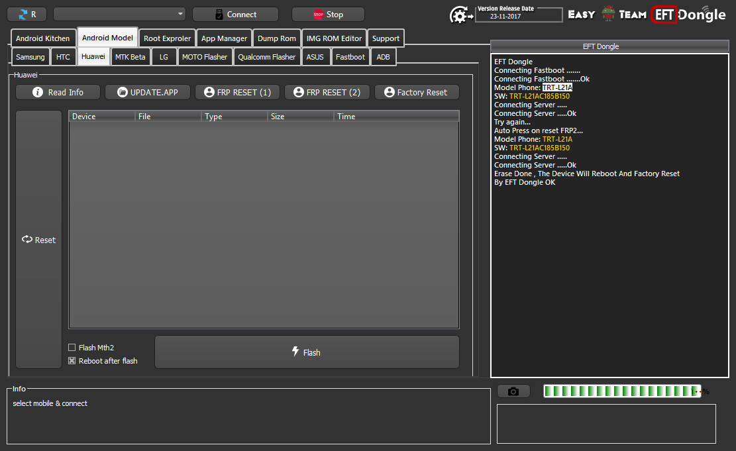The image size is (736, 451).
Task: Click the first SW: TRT-L21AC185B150 log line
Action: click(532, 96)
